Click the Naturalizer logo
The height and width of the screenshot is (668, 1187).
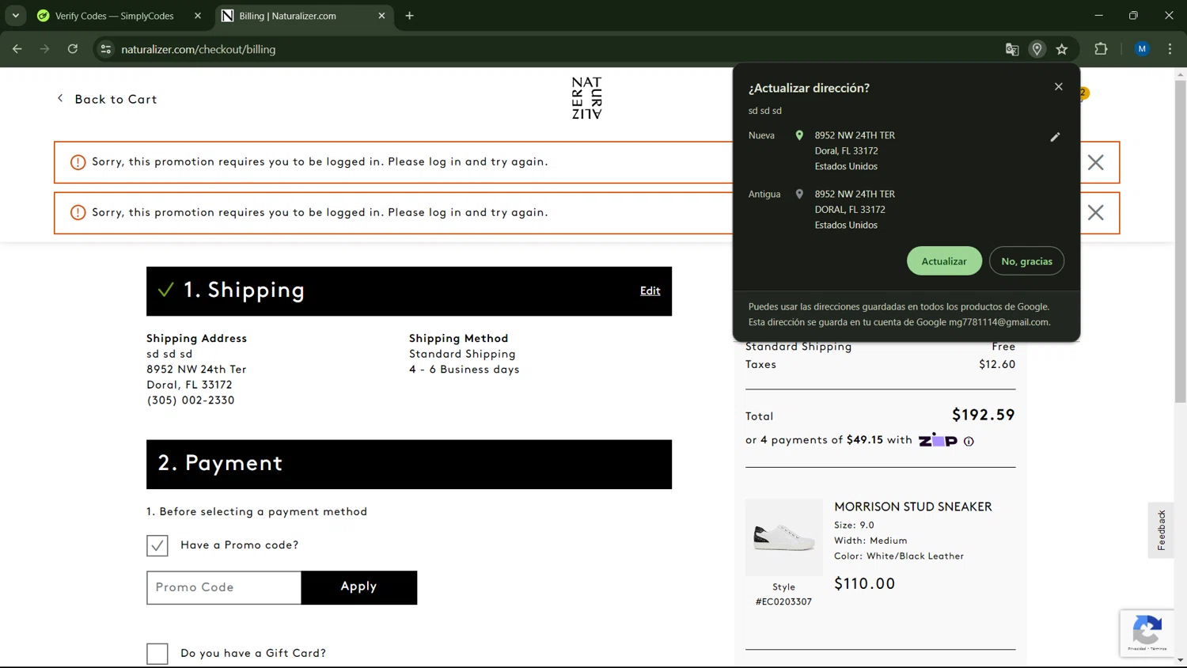point(586,98)
